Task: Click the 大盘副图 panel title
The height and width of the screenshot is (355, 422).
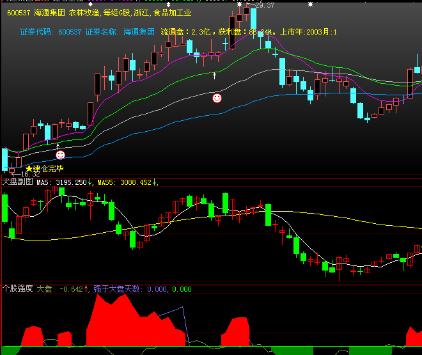Action: (x=18, y=182)
